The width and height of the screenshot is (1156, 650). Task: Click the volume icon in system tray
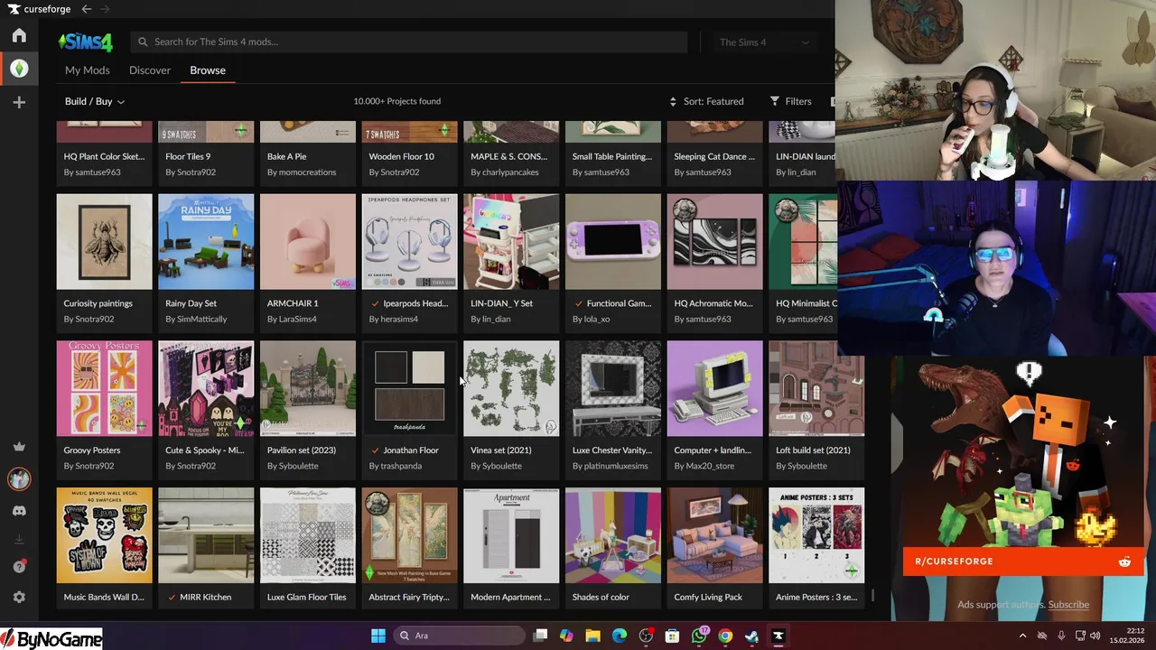(1095, 636)
